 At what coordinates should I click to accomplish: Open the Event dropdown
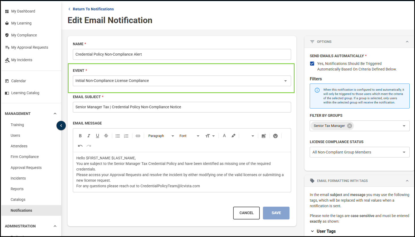pyautogui.click(x=182, y=81)
